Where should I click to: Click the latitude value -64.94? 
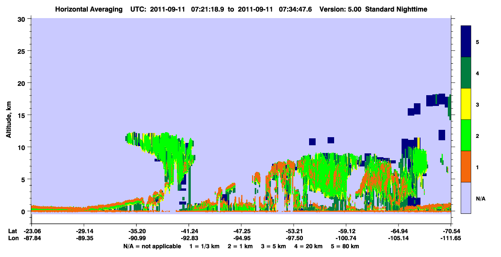(398, 231)
